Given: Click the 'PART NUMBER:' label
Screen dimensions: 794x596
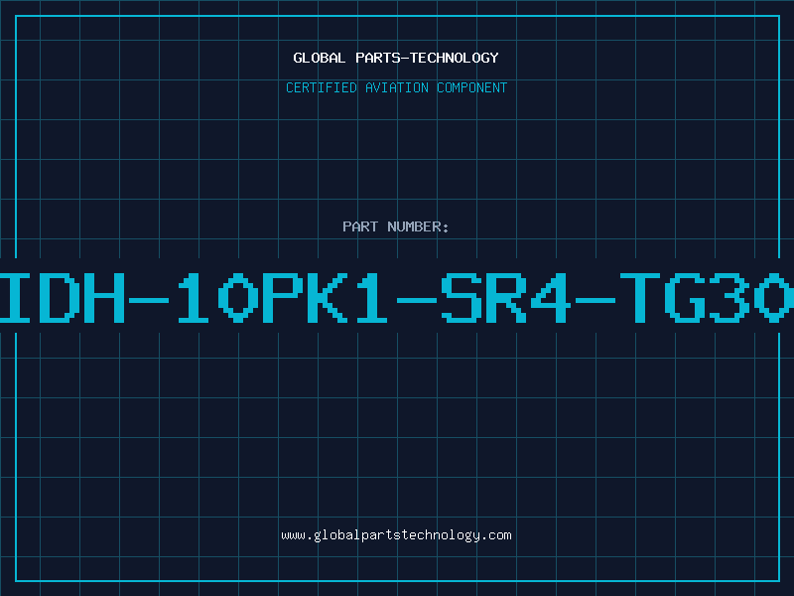Looking at the screenshot, I should [396, 226].
